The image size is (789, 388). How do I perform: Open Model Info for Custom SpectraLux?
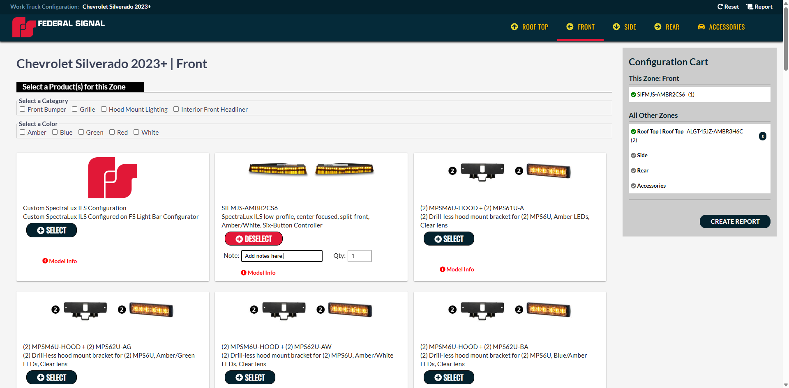(60, 261)
